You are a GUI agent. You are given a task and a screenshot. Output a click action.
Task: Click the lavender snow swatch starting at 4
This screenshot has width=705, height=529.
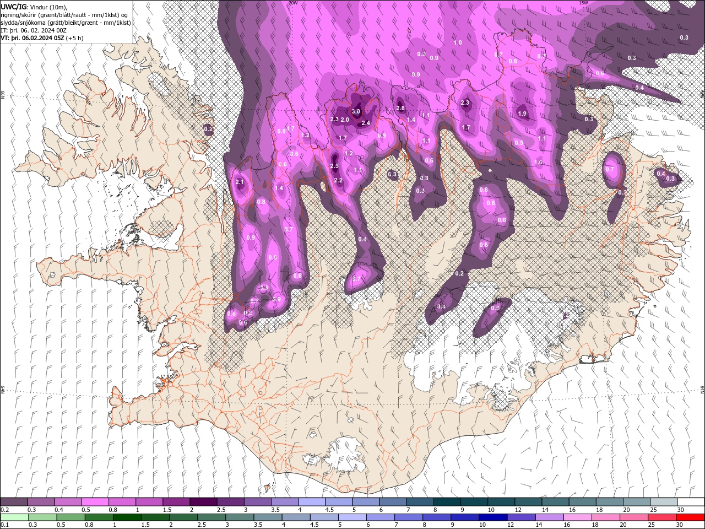point(312,502)
